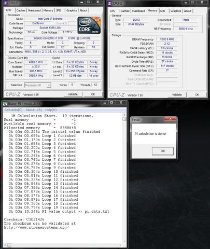Click Validate in left CPU-Z window
This screenshot has width=210, height=249.
point(73,94)
